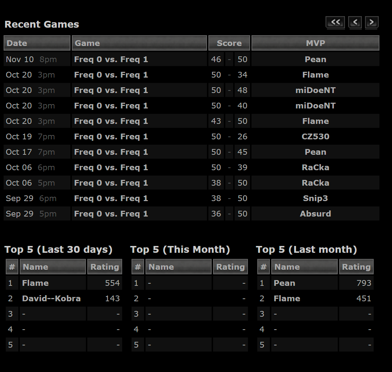
Task: Open MVP player Snip3's profile
Action: [315, 198]
